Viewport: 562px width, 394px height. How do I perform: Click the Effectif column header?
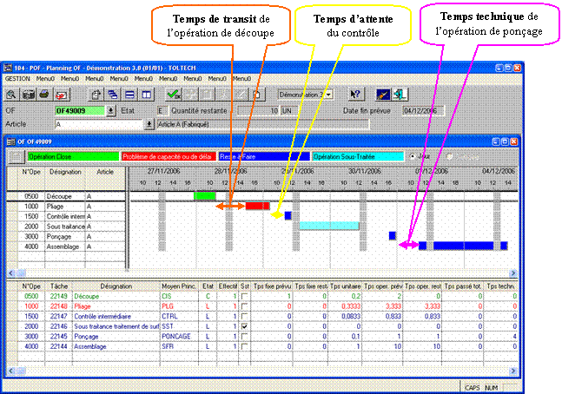pos(228,286)
